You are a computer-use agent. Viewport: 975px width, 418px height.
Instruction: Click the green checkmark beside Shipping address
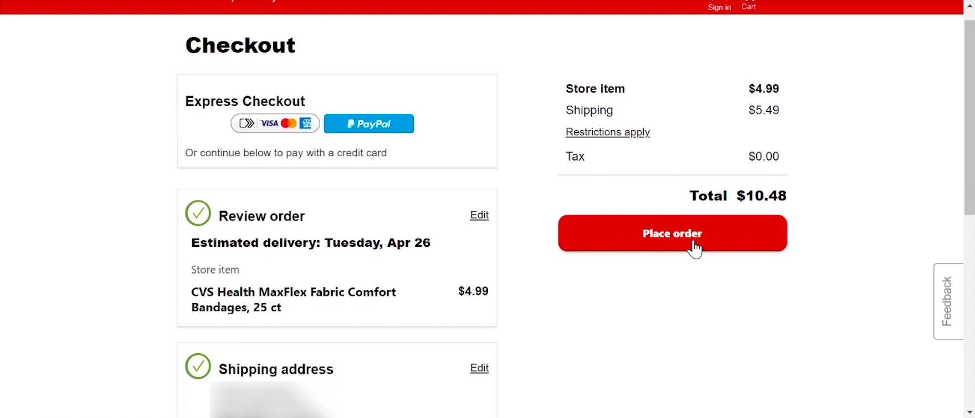click(198, 366)
